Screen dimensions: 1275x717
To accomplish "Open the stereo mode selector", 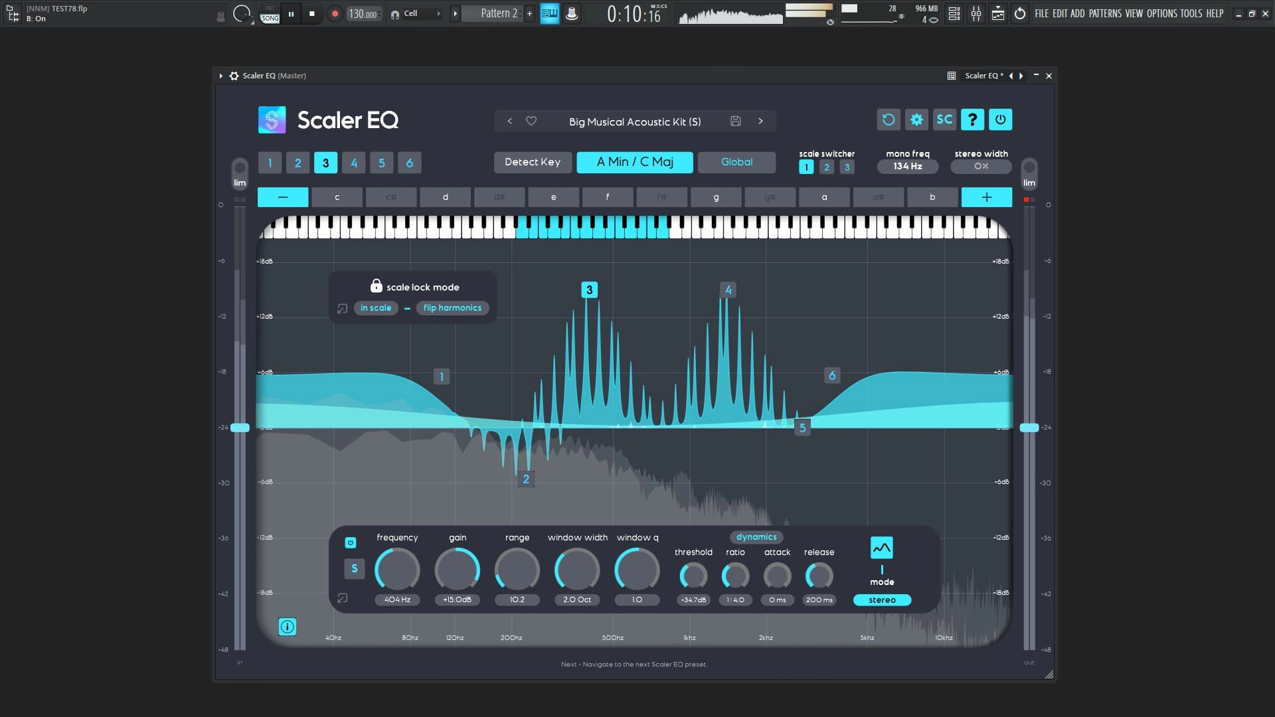I will click(x=882, y=600).
